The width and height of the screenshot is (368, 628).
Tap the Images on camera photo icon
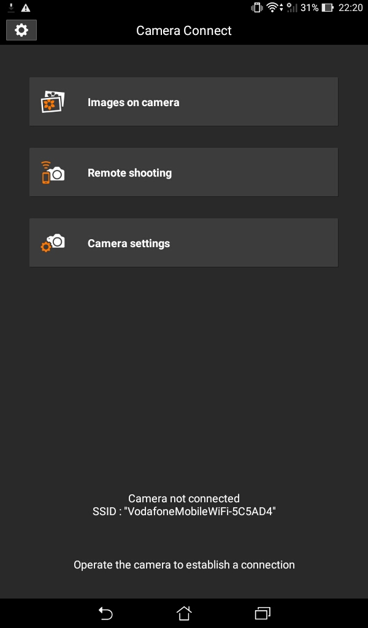click(53, 102)
